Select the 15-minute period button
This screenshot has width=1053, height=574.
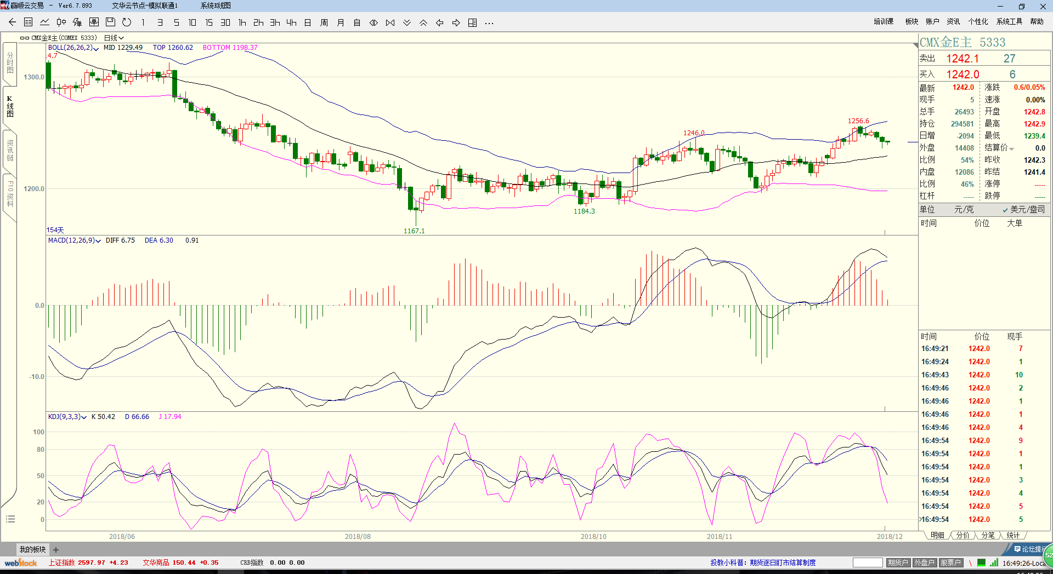click(209, 22)
